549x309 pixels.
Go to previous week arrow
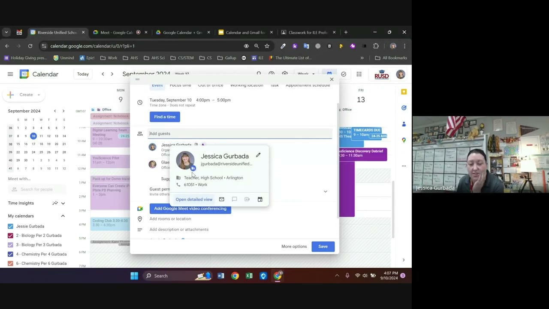[103, 74]
